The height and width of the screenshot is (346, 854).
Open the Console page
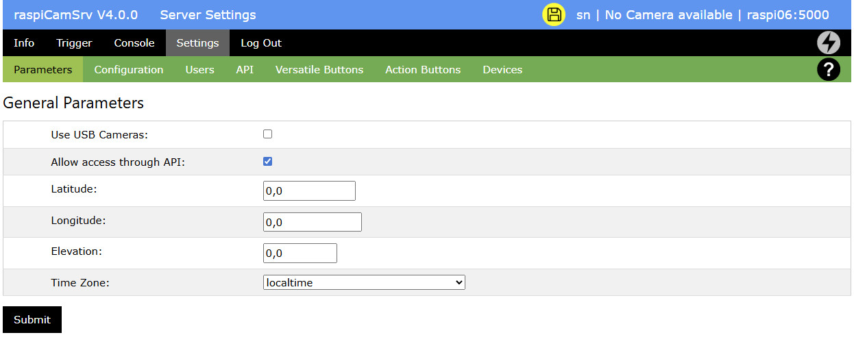(x=134, y=43)
